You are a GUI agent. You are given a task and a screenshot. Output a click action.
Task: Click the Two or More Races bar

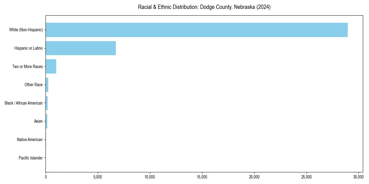click(x=51, y=66)
